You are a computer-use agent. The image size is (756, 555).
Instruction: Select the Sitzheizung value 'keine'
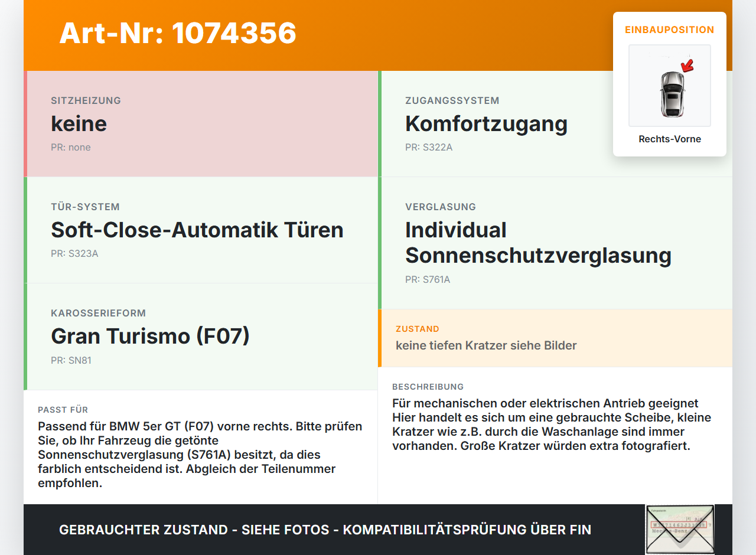79,123
